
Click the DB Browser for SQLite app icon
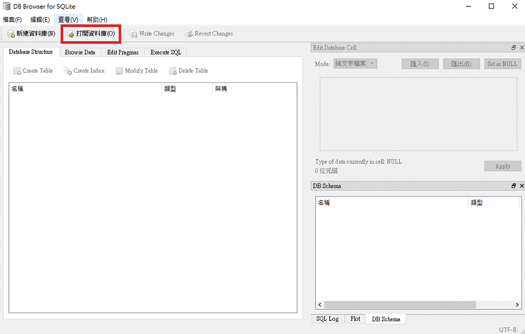(6, 6)
